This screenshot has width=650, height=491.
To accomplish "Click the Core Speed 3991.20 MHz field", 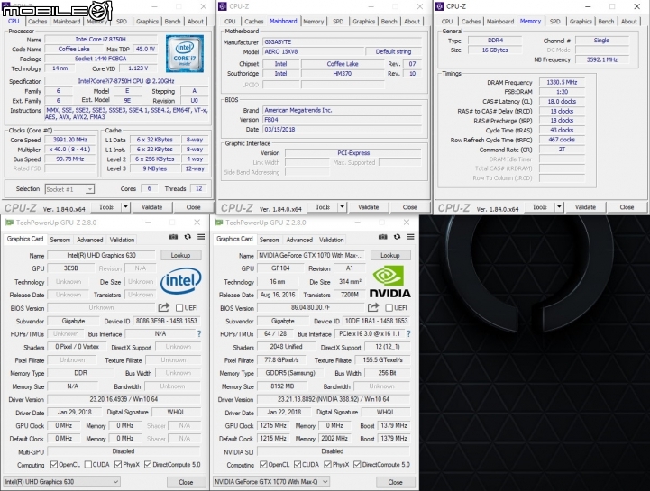I will coord(70,140).
